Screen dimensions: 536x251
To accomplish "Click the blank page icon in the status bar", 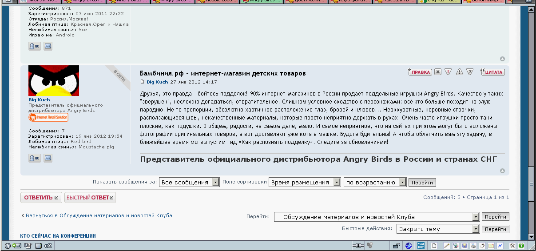I will [x=434, y=246].
